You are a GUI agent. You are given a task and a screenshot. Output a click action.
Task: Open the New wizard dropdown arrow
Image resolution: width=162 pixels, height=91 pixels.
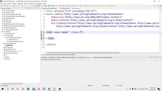[3, 6]
